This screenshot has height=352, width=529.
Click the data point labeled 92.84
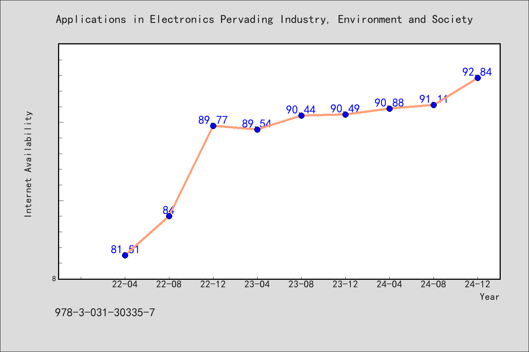(x=478, y=78)
